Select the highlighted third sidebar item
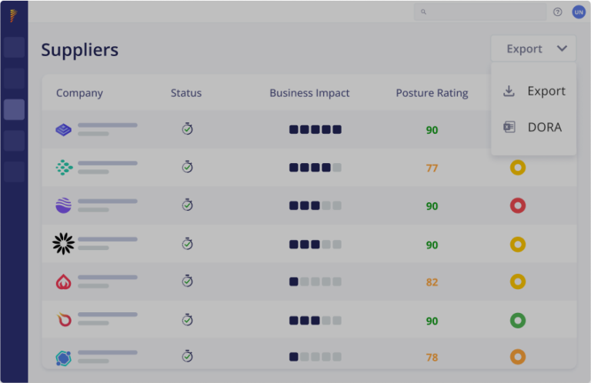Viewport: 591px width, 383px height. pos(14,110)
